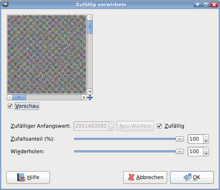This screenshot has width=220, height=190.
Task: Increase Zufallsanteil with spinner up arrow
Action: [x=206, y=137]
